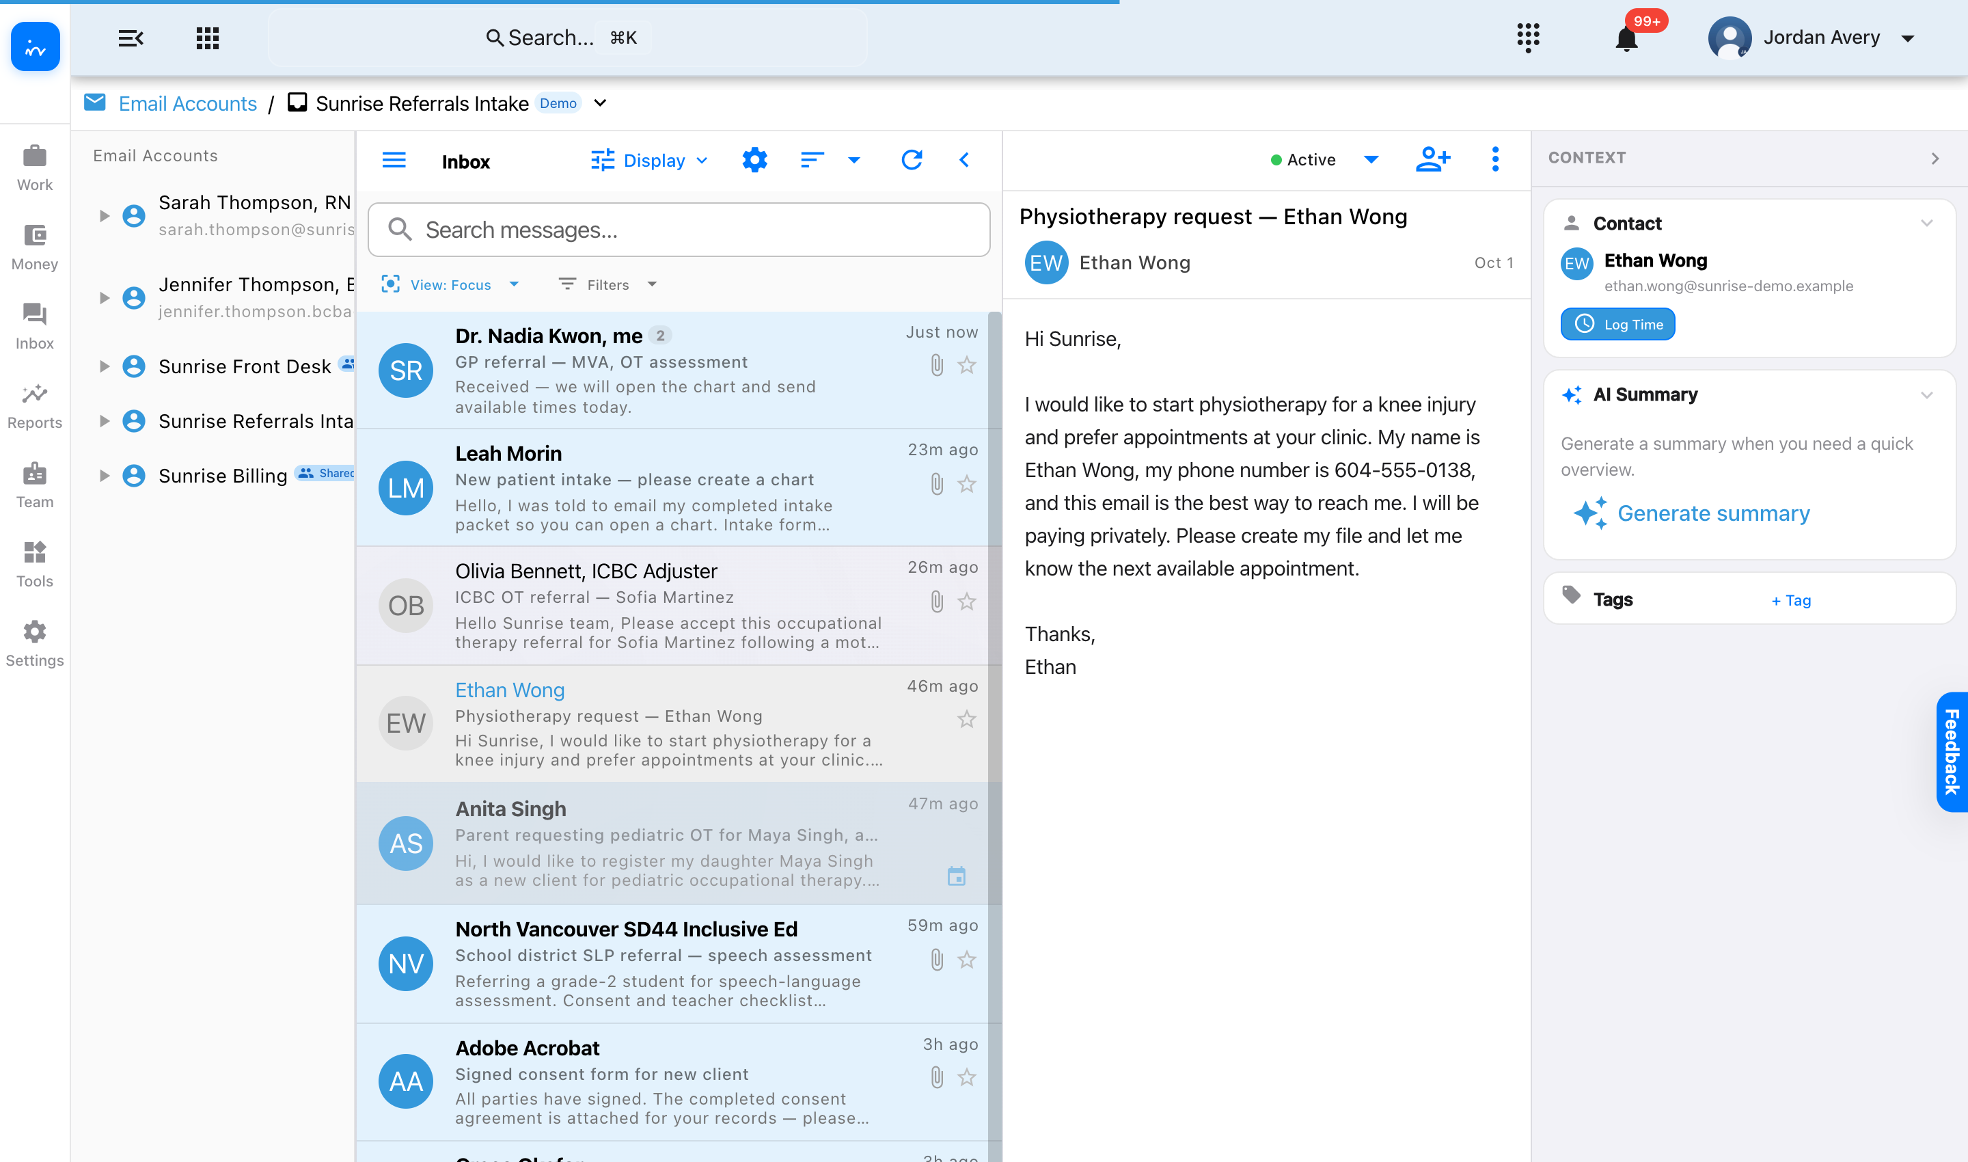Expand Sarah Thompson, RN account tree

coord(104,215)
